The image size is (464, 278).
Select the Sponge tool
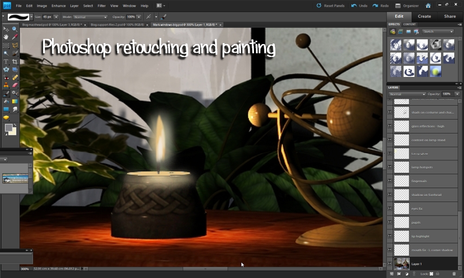tap(6, 117)
